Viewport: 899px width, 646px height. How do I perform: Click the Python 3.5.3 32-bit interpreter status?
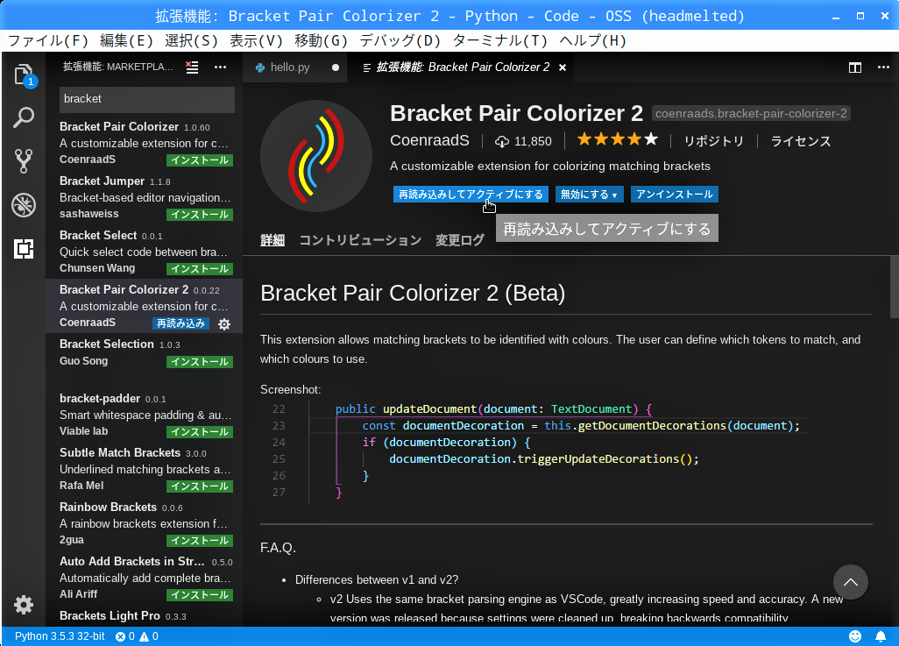pyautogui.click(x=60, y=636)
